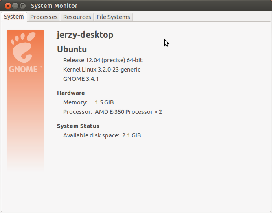
Task: Click the GNOME foot logo
Action: point(23,47)
